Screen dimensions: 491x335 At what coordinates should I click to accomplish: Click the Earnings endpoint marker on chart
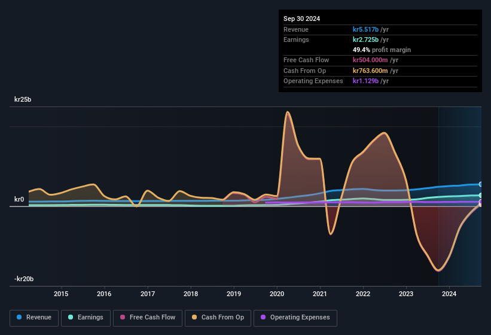point(481,195)
